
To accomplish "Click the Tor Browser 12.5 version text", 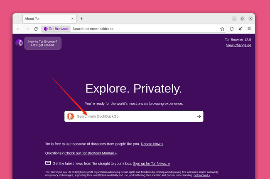I will pos(238,40).
